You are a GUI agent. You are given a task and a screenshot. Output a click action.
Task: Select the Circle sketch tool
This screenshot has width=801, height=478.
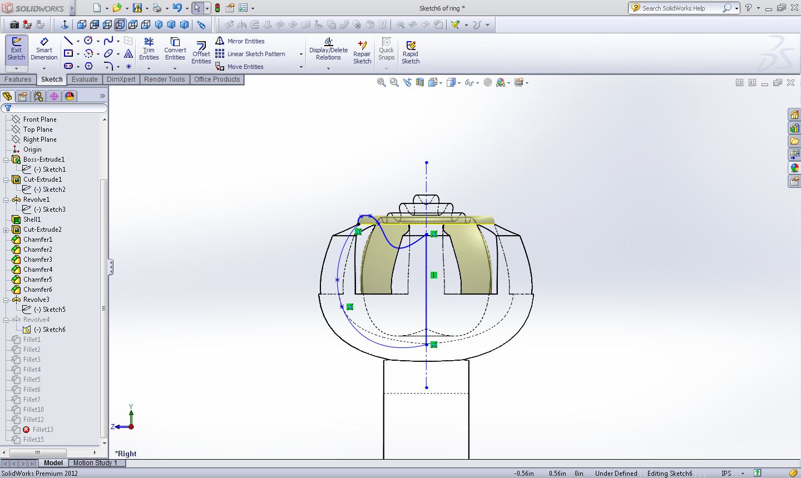click(88, 41)
